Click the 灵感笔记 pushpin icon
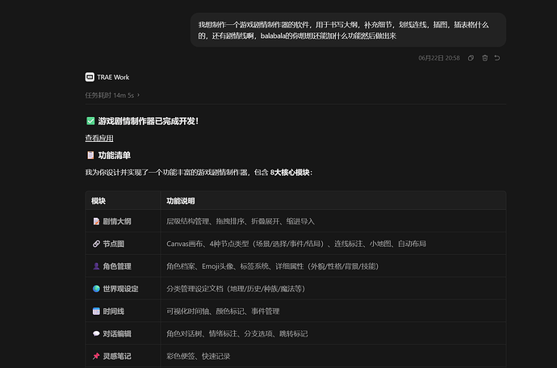Viewport: 557px width, 368px height. click(96, 356)
